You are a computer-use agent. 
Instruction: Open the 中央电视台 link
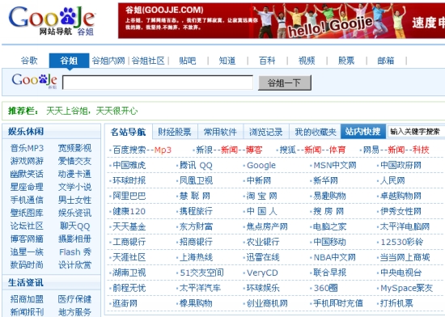400,273
